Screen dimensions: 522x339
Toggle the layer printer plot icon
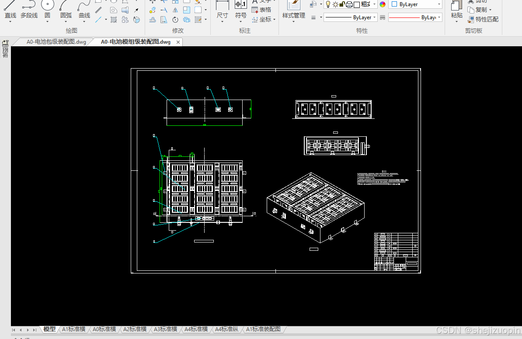(x=349, y=4)
